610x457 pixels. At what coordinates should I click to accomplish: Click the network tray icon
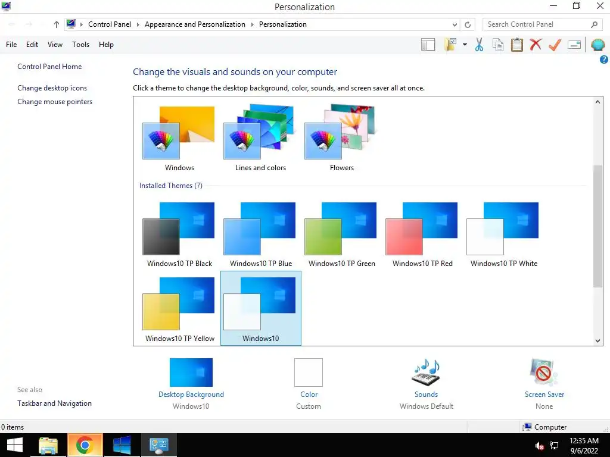tap(554, 446)
